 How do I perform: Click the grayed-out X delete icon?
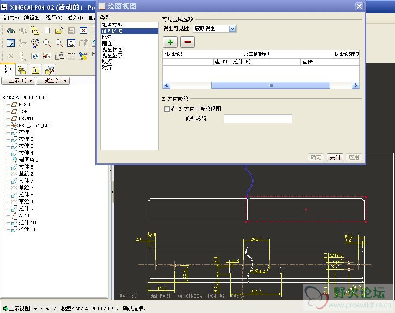10,56
